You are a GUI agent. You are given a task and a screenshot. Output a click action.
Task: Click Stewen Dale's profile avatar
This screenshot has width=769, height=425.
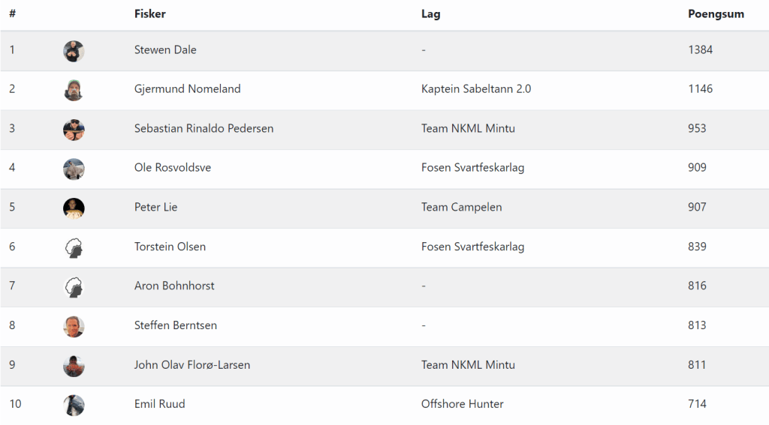click(74, 50)
